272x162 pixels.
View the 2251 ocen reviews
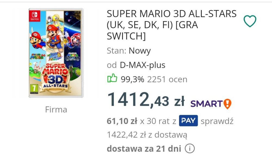(167, 80)
